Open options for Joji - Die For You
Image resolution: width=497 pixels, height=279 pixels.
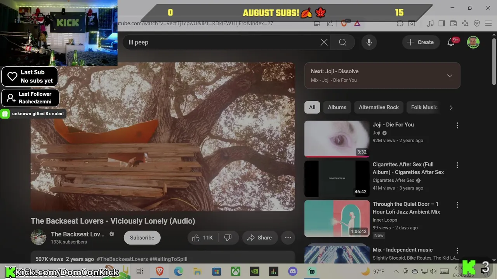coord(457,126)
